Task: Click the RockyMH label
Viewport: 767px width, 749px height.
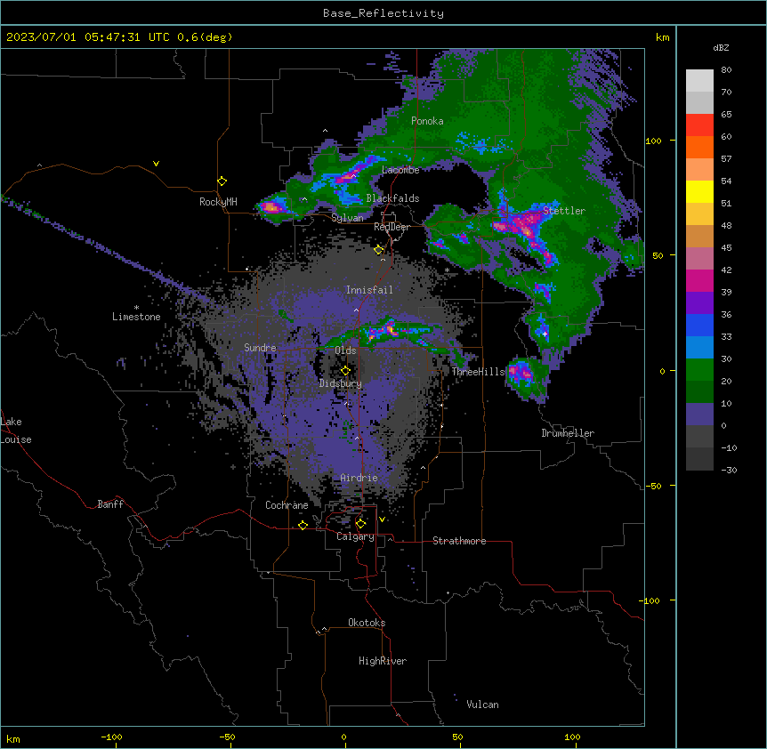Action: click(218, 202)
